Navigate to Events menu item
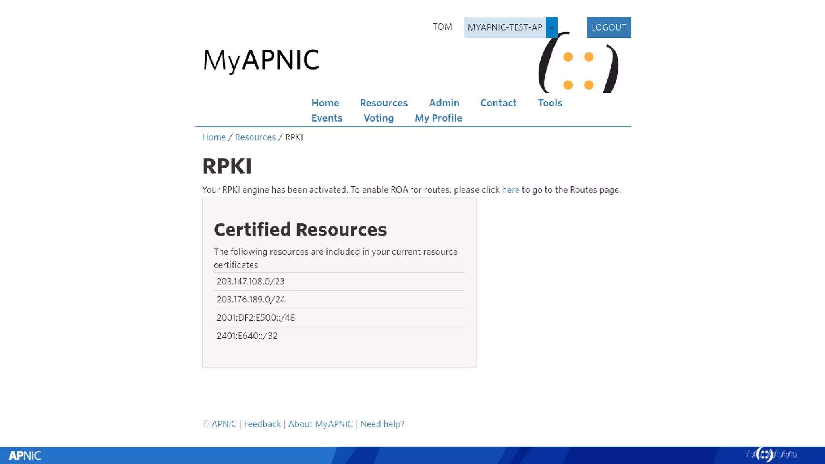Viewport: 825px width, 464px height. [x=326, y=118]
